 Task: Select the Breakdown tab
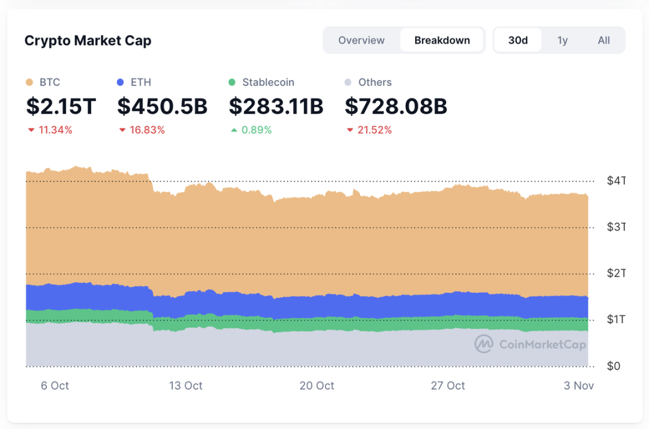point(442,41)
